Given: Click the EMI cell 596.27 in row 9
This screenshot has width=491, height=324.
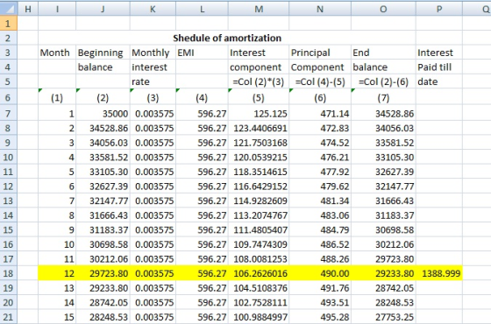Looking at the screenshot, I should tap(202, 143).
